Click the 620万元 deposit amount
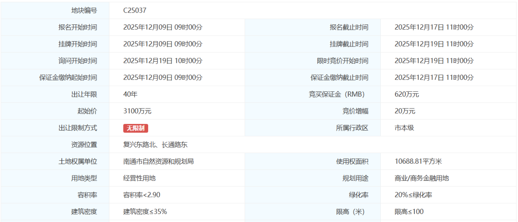Image resolution: width=518 pixels, height=222 pixels. point(407,94)
